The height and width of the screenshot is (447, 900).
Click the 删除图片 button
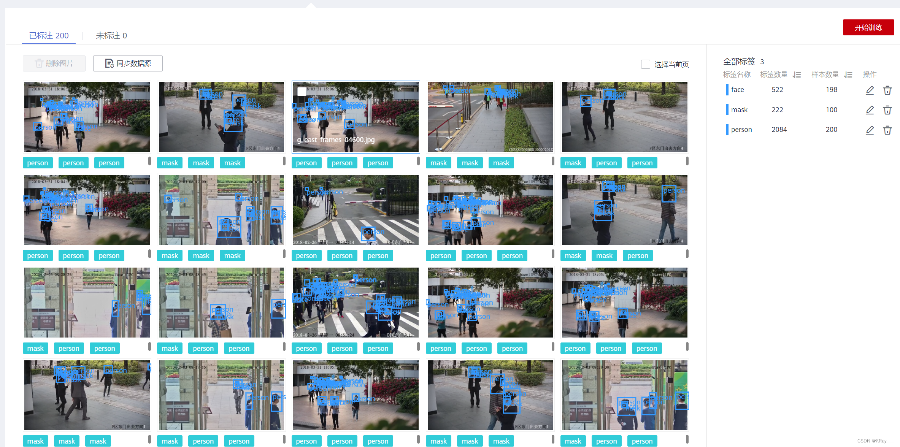click(x=54, y=63)
